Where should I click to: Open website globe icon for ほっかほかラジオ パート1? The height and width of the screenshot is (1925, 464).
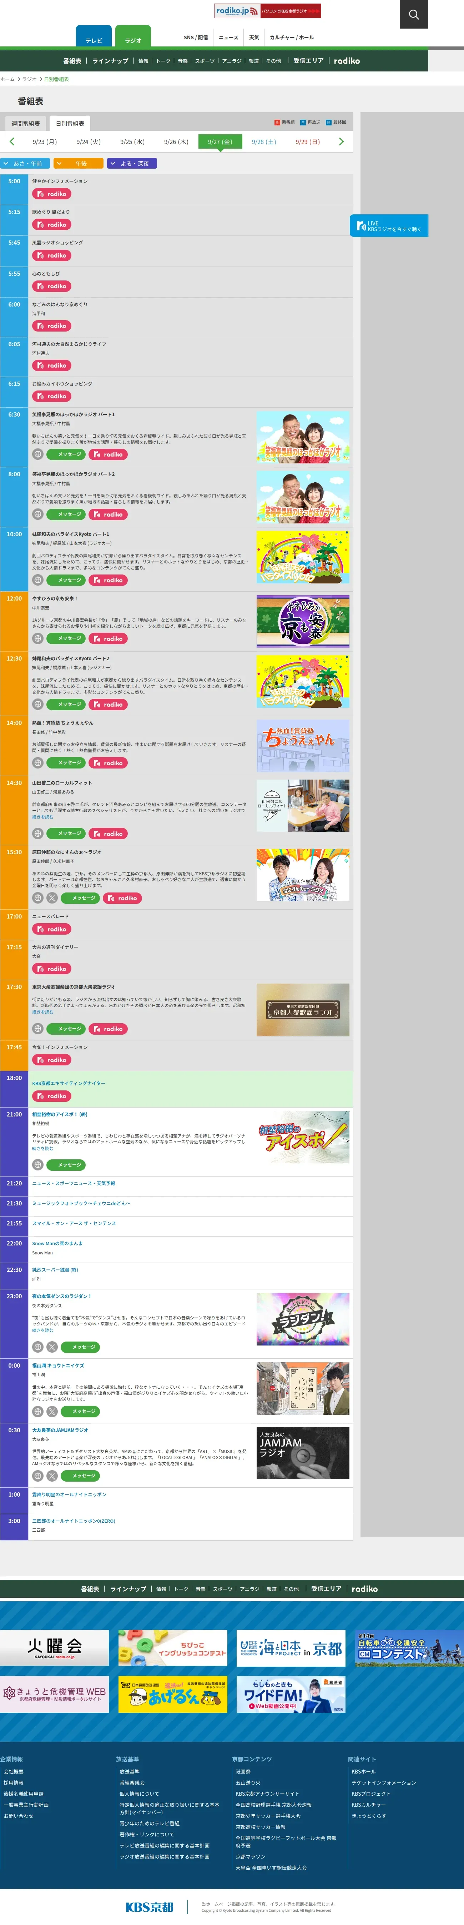[37, 454]
